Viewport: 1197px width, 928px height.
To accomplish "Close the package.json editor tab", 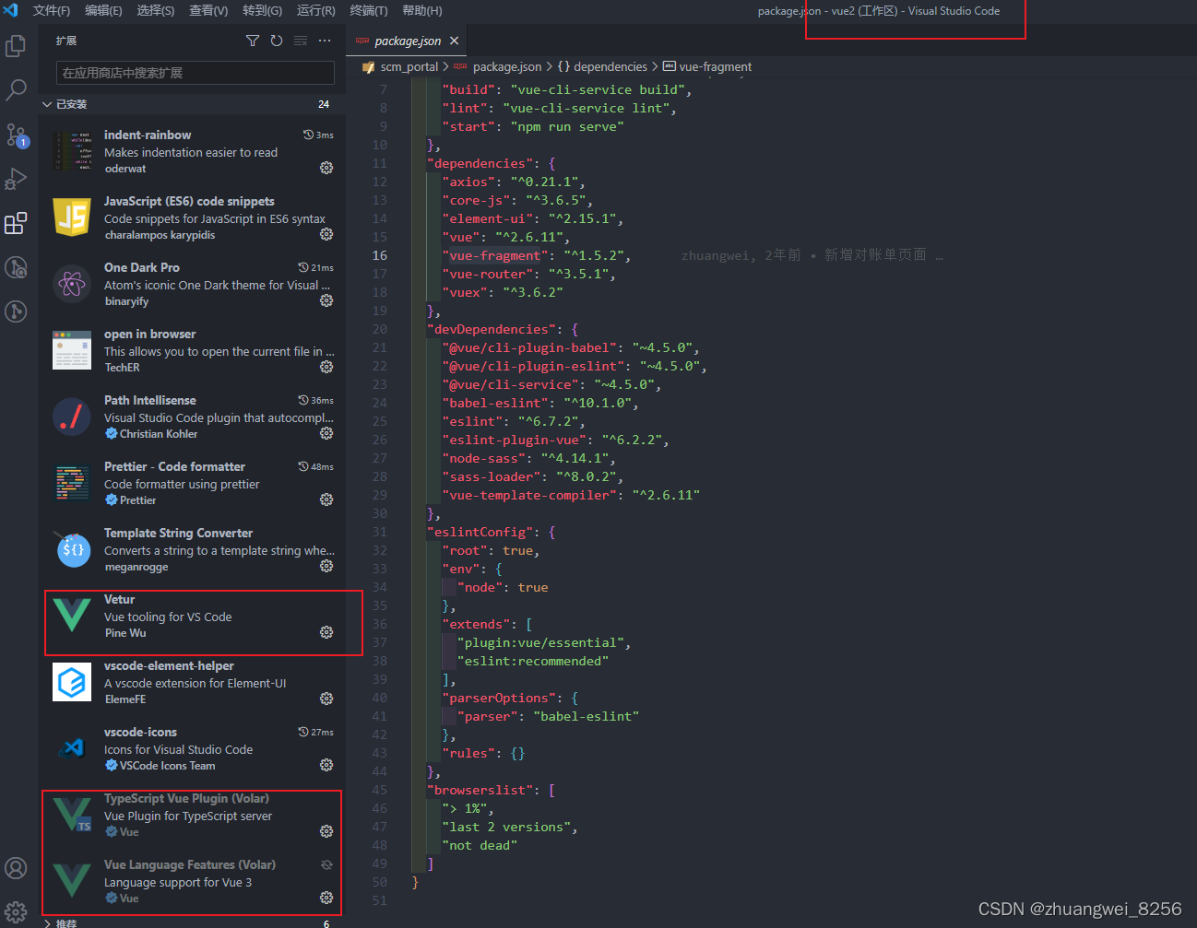I will [454, 41].
